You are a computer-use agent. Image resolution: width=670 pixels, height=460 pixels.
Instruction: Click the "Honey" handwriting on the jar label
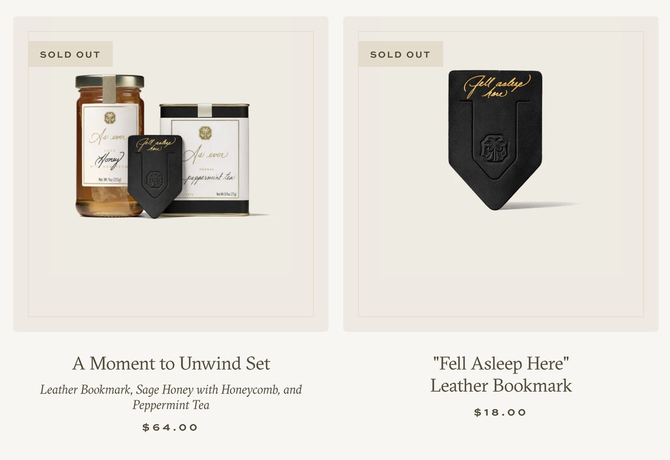pyautogui.click(x=110, y=159)
